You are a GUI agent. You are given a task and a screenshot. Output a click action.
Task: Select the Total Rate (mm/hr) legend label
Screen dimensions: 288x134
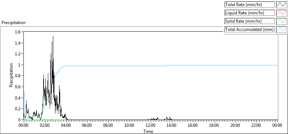coord(250,5)
